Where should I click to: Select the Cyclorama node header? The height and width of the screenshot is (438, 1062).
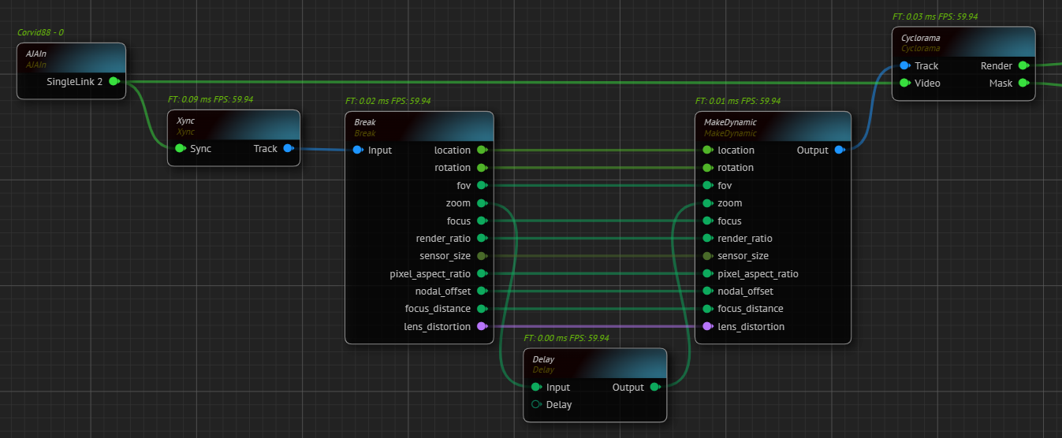click(x=963, y=42)
